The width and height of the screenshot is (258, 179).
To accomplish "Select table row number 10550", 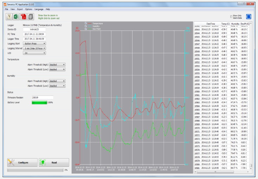I will tap(197, 55).
